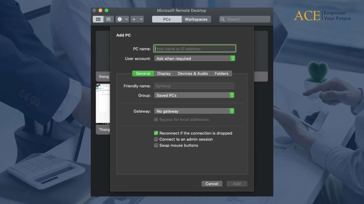Enable Connect to an admin session
This screenshot has height=204, width=364.
click(x=156, y=139)
